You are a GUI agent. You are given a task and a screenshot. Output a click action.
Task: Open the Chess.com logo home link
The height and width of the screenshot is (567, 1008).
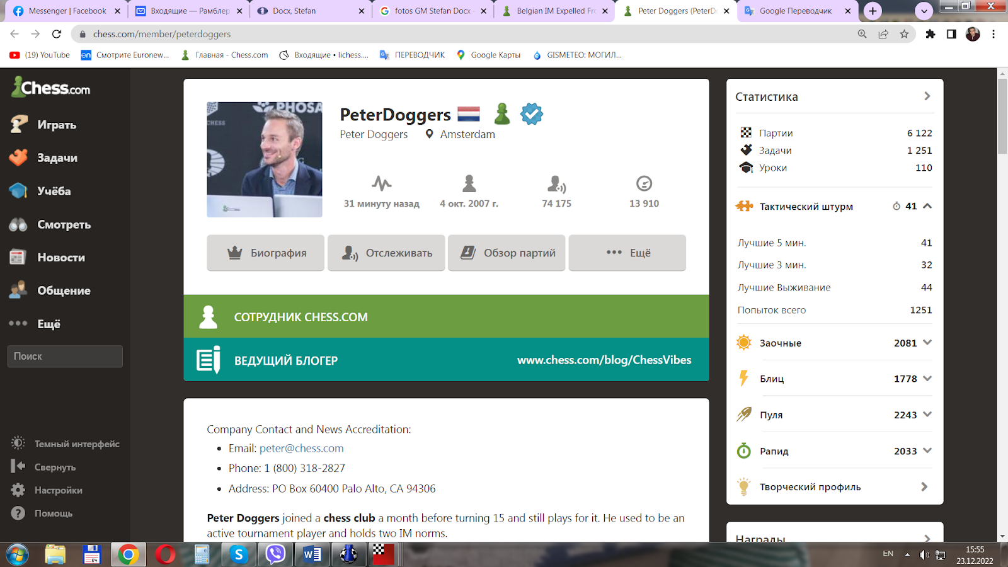(51, 87)
